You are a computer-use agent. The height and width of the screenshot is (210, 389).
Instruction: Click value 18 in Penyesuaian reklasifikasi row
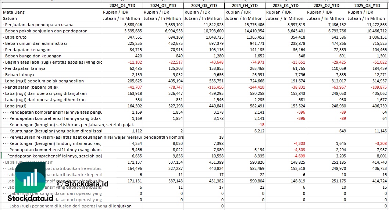click(221, 137)
